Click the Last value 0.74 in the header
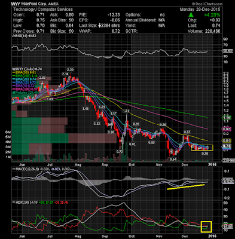The height and width of the screenshot is (239, 235). [216, 26]
